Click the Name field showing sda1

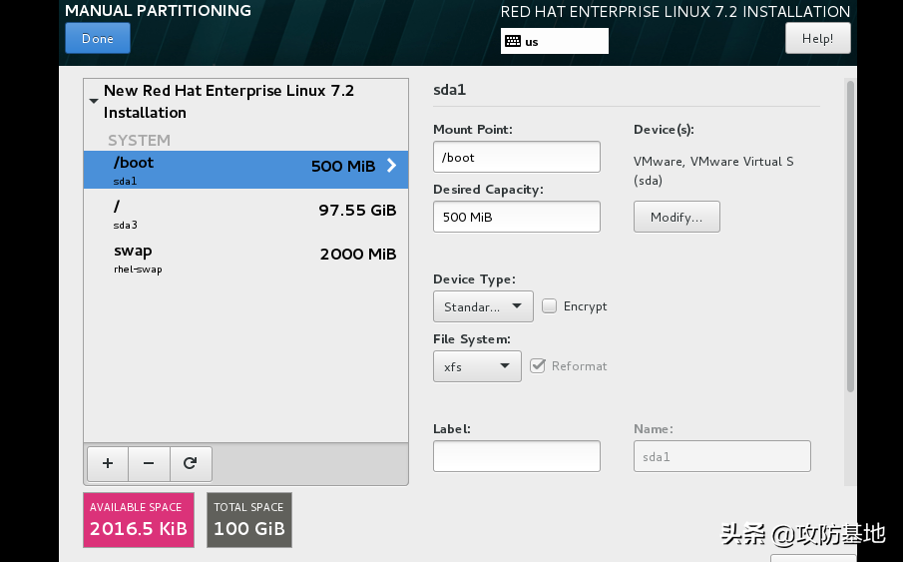(x=722, y=456)
